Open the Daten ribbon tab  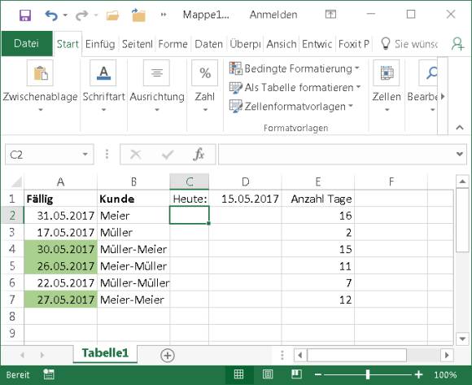208,44
